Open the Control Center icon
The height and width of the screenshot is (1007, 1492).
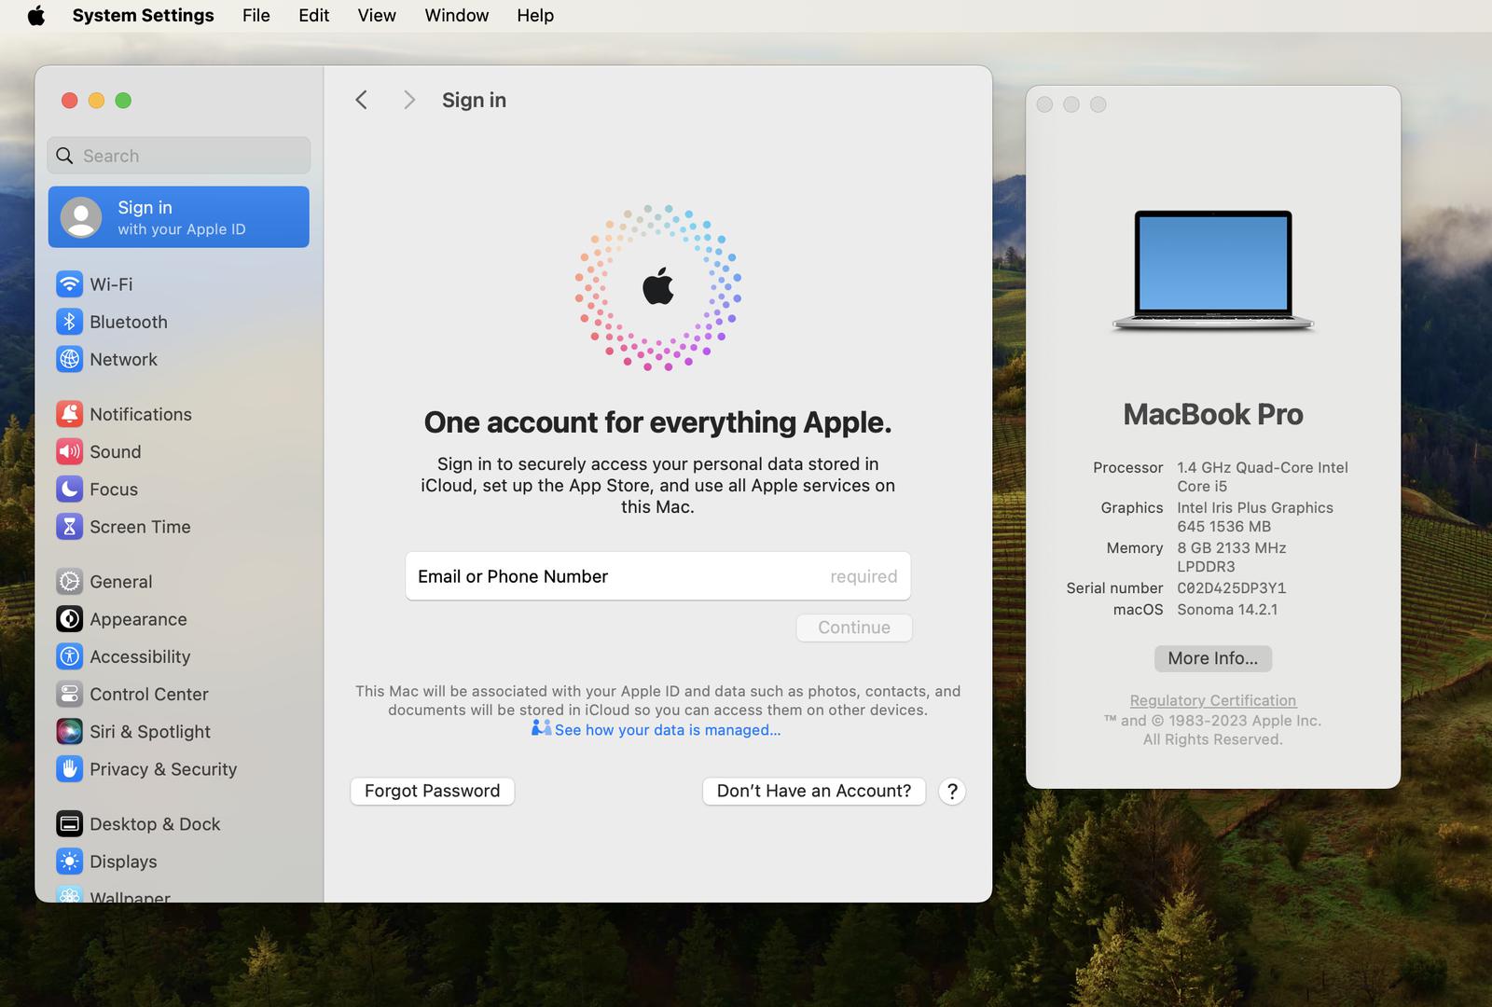coord(69,694)
